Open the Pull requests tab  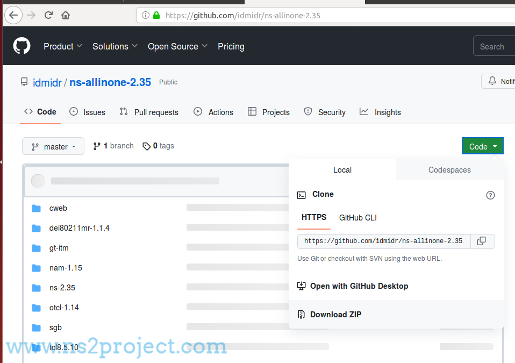[149, 112]
